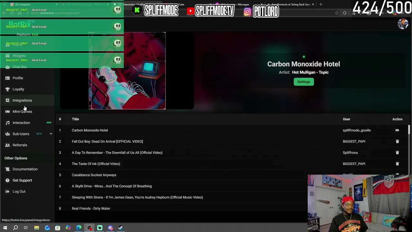Image resolution: width=412 pixels, height=232 pixels.
Task: Click the Sub-Users people icon
Action: pos(7,134)
